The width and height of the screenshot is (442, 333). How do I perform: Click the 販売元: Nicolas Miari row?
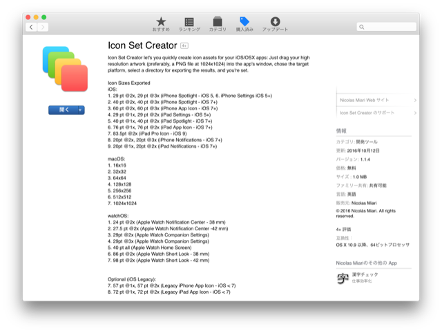356,203
